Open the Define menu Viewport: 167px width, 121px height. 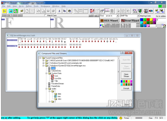click(x=29, y=6)
